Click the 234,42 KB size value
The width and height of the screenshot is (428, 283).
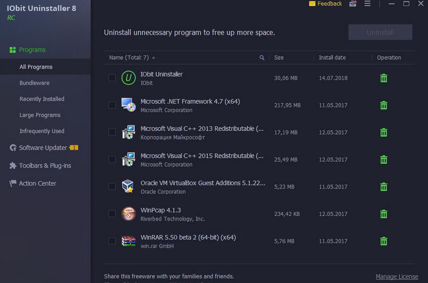287,214
